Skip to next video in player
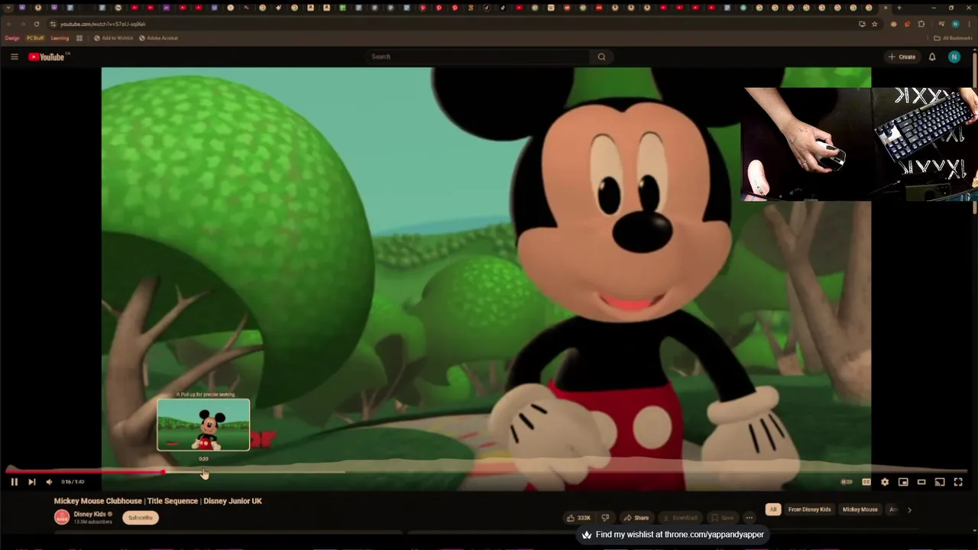This screenshot has width=978, height=550. pyautogui.click(x=31, y=482)
